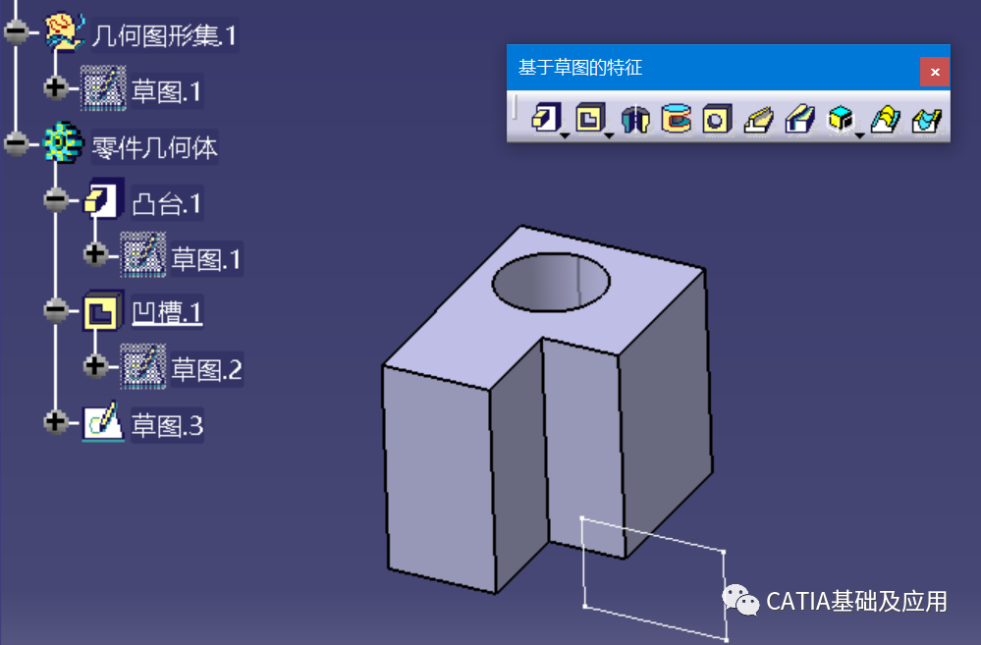Select the Shaft tool icon
Viewport: 981px width, 645px height.
click(x=634, y=118)
